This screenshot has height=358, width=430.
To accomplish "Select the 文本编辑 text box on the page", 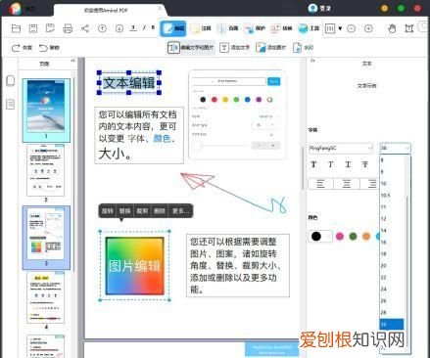I will 129,83.
